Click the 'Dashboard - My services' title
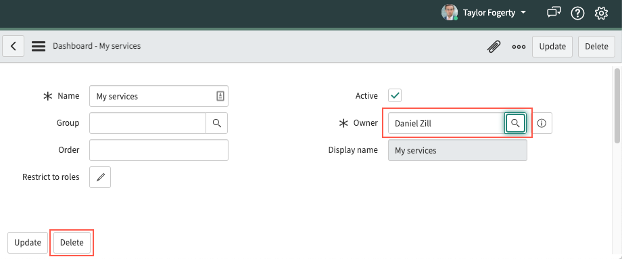622x259 pixels. (x=97, y=46)
